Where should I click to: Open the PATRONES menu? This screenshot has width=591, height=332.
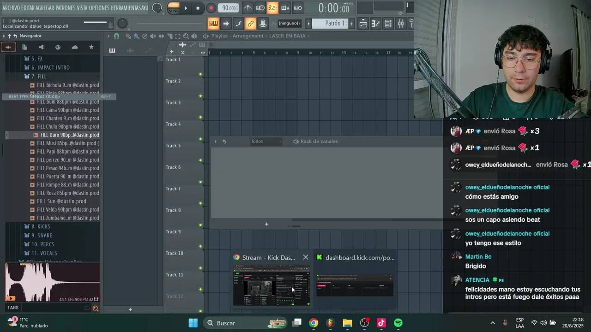[x=66, y=8]
